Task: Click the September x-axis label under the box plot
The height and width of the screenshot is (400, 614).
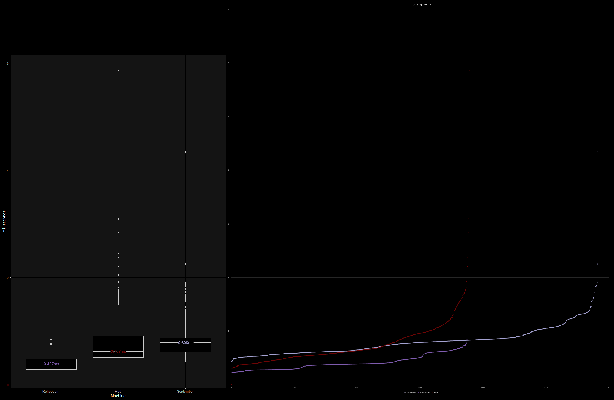Action: (185, 392)
